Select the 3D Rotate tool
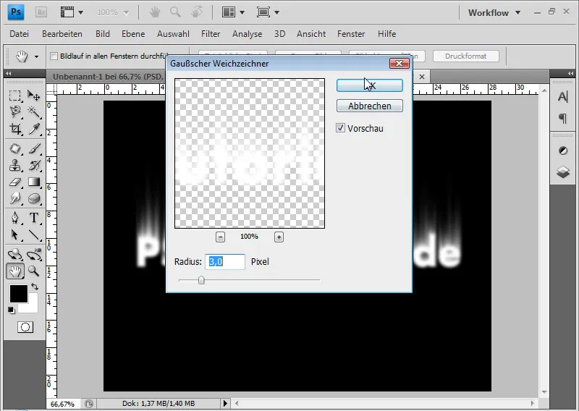This screenshot has width=579, height=411. (x=14, y=254)
